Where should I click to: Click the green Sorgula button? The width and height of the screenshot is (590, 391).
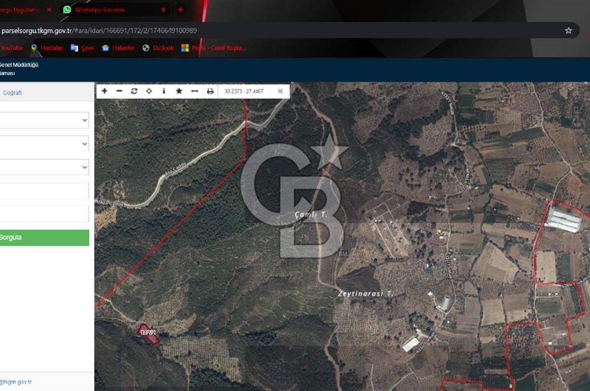(x=44, y=238)
